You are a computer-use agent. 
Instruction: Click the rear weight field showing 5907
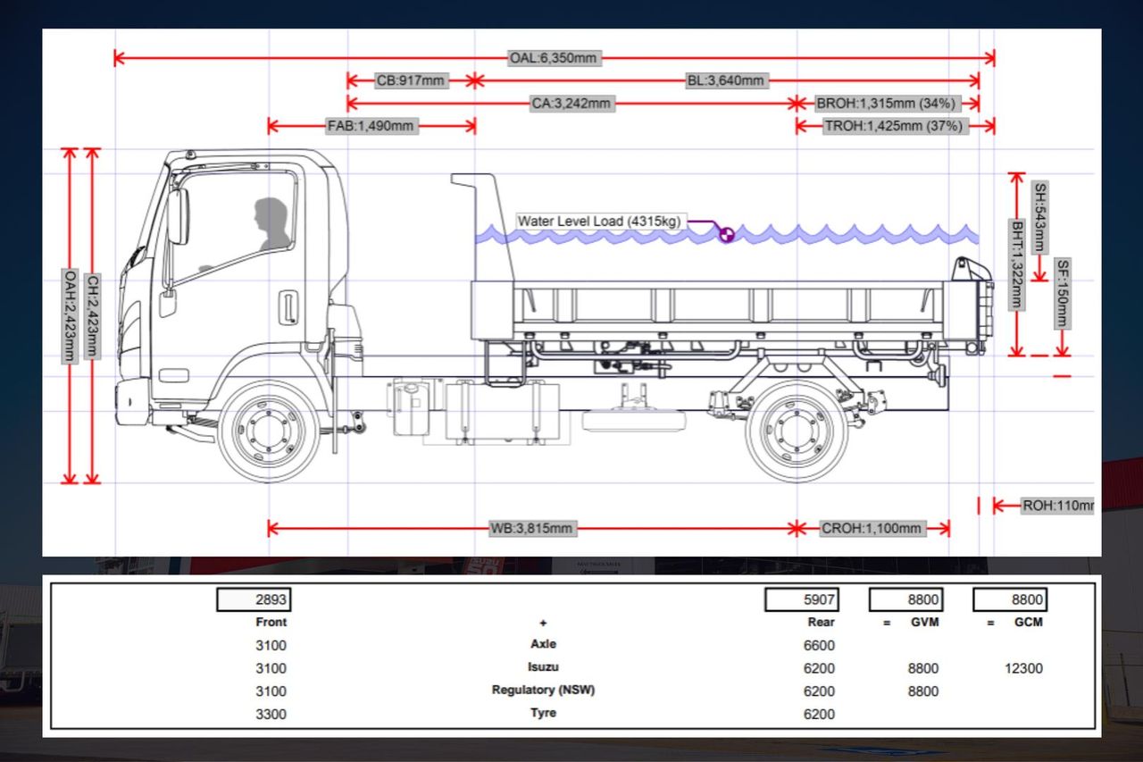point(801,599)
